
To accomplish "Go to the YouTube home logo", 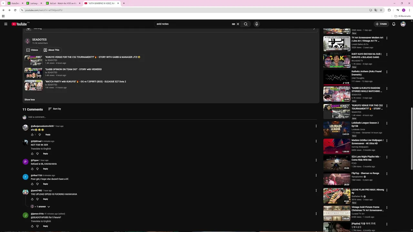I will coord(19,24).
